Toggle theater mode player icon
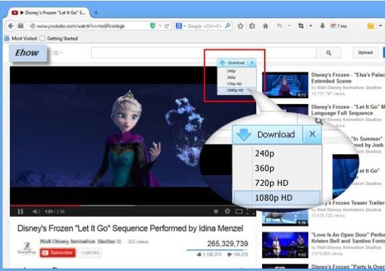This screenshot has width=385, height=271. [x=239, y=212]
